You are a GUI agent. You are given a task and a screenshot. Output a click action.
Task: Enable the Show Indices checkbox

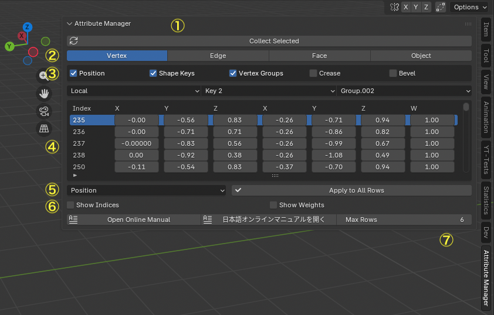pos(71,205)
